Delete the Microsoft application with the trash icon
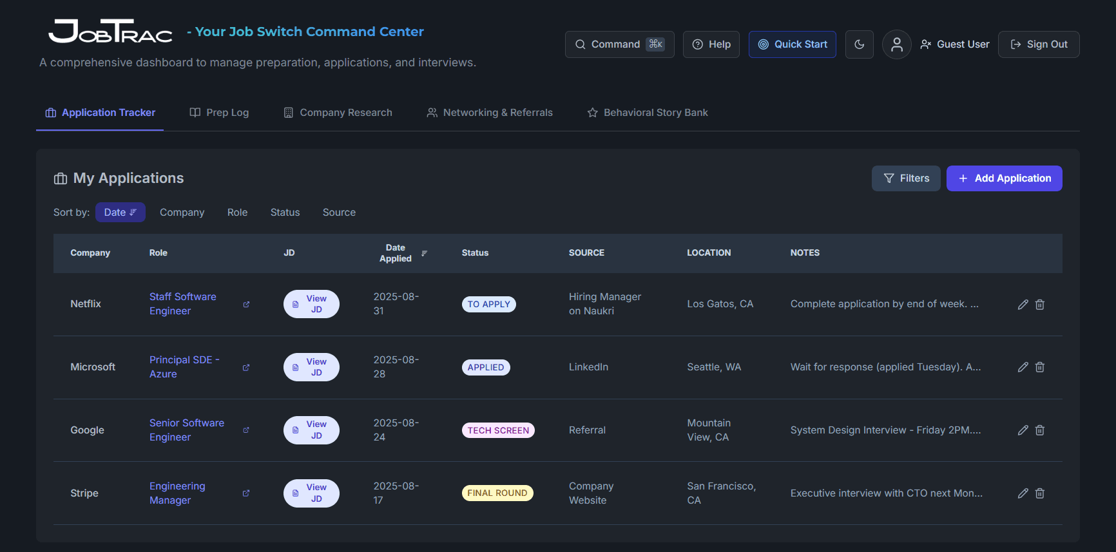This screenshot has height=552, width=1116. click(1039, 367)
